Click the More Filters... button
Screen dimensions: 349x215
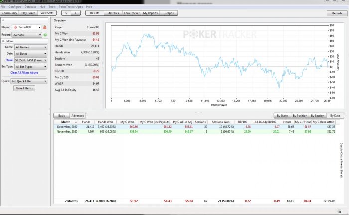pyautogui.click(x=24, y=88)
